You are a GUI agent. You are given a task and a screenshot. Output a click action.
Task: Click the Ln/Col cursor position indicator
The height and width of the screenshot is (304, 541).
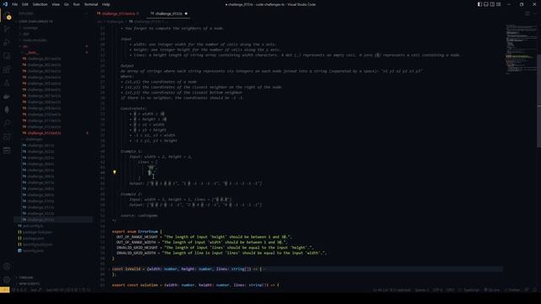(391, 290)
